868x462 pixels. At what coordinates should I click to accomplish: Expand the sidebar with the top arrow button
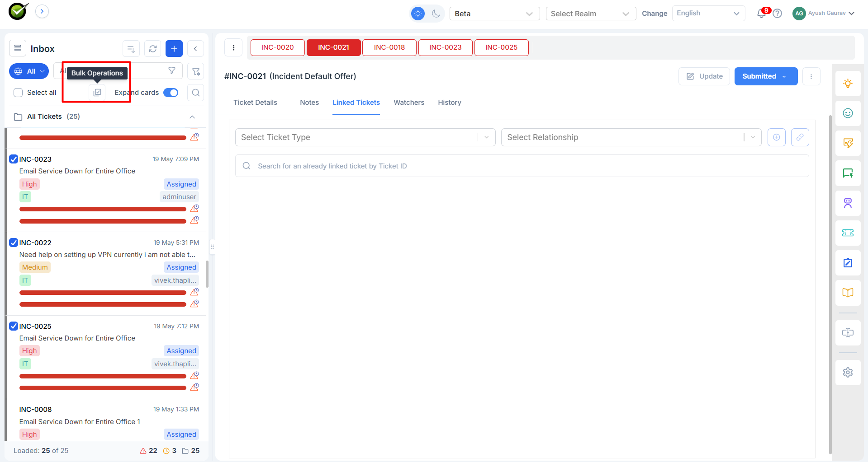(x=42, y=11)
